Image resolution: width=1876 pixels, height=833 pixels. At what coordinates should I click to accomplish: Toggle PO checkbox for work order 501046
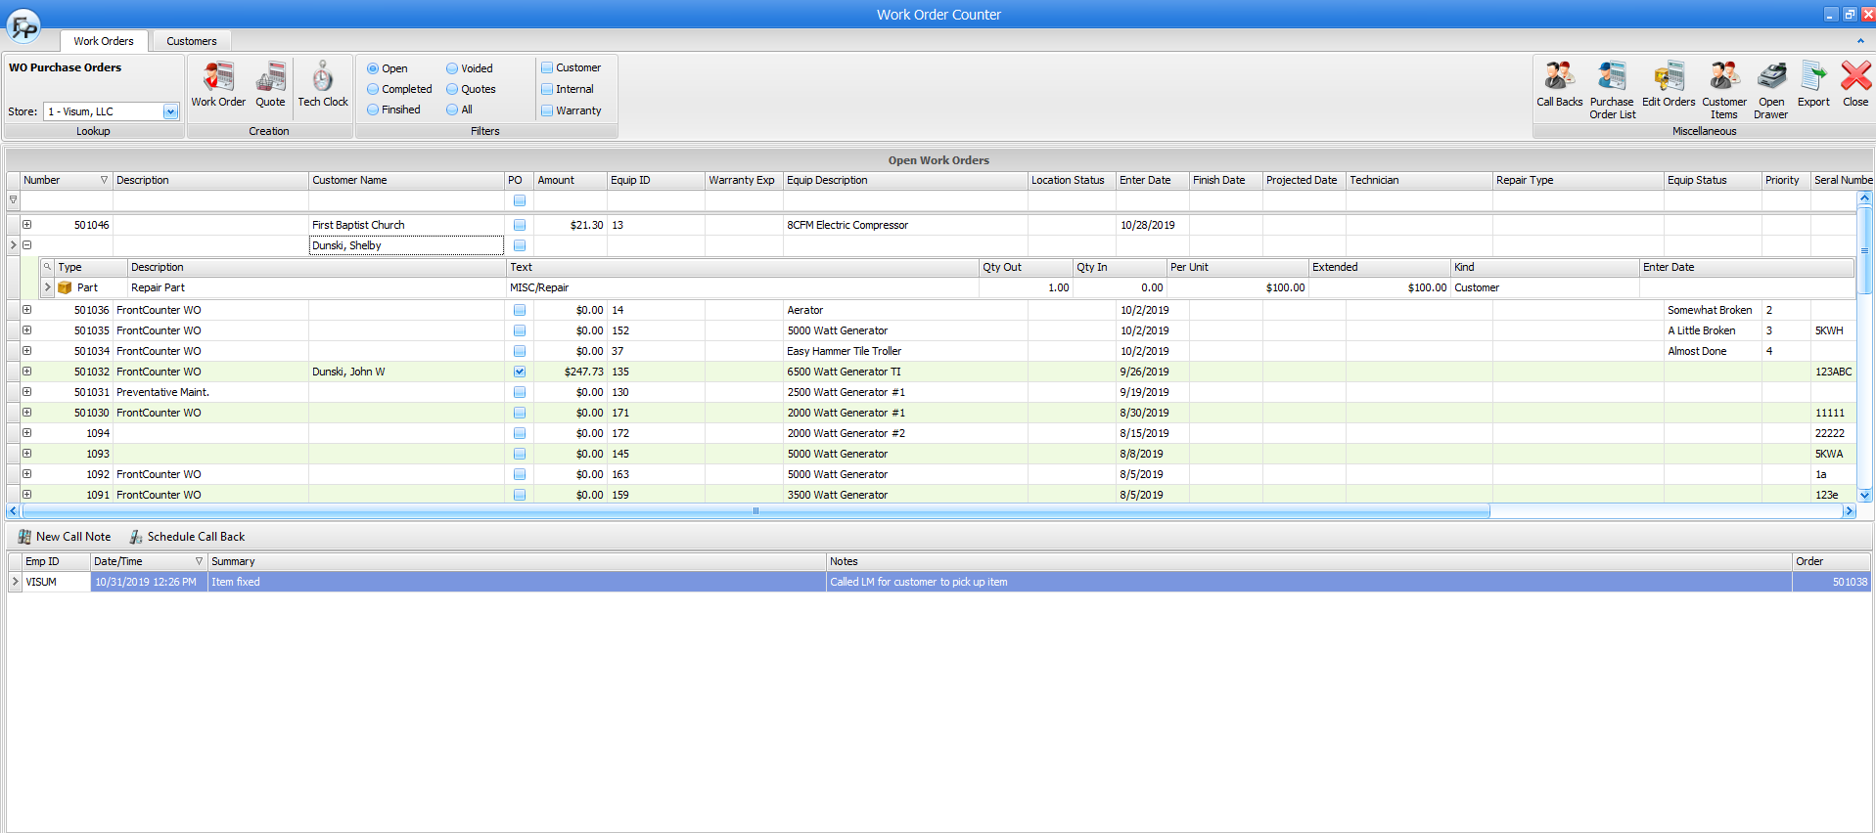[520, 225]
